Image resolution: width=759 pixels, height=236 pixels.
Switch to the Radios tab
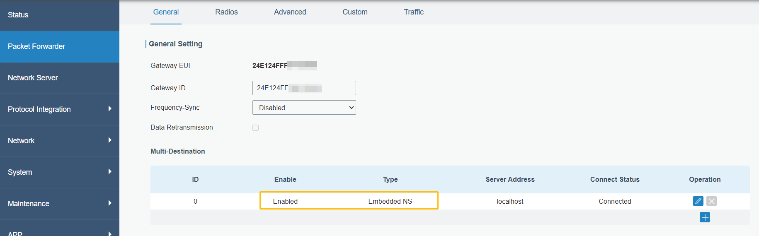[226, 12]
